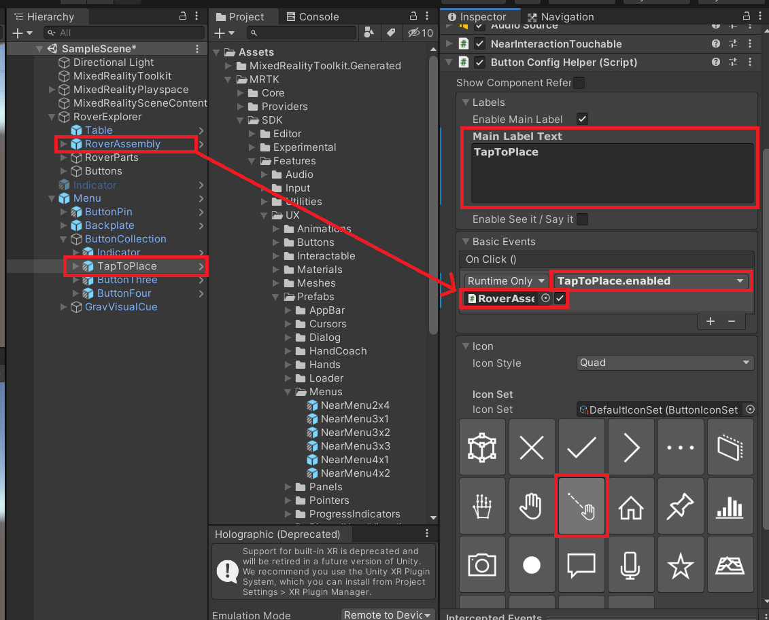This screenshot has width=769, height=620.
Task: Click the search by type icon
Action: (x=369, y=33)
